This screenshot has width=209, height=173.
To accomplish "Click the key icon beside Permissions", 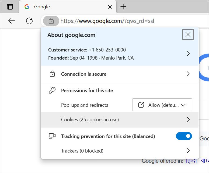I will 52,91.
